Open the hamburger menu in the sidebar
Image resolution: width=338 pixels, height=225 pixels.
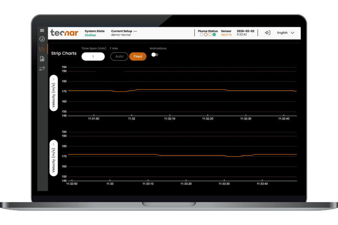point(42,30)
